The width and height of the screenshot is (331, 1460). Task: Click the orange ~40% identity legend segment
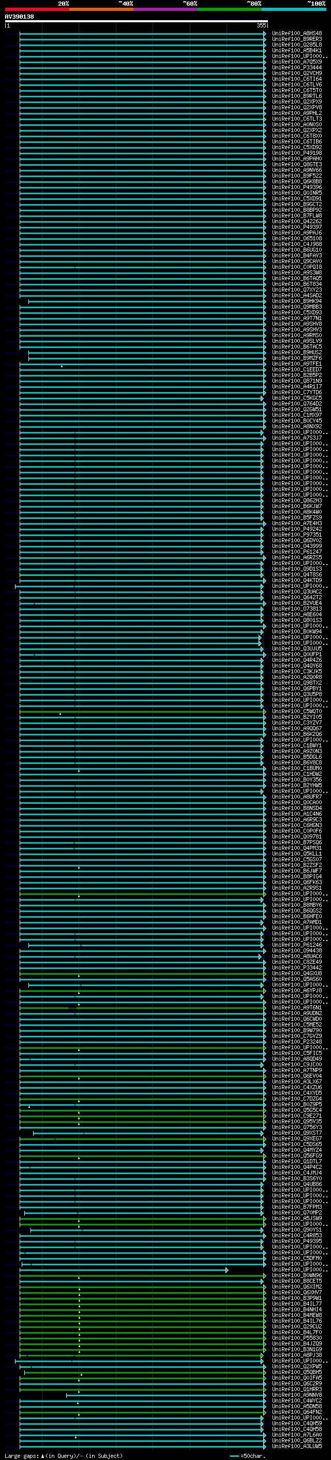(x=101, y=9)
